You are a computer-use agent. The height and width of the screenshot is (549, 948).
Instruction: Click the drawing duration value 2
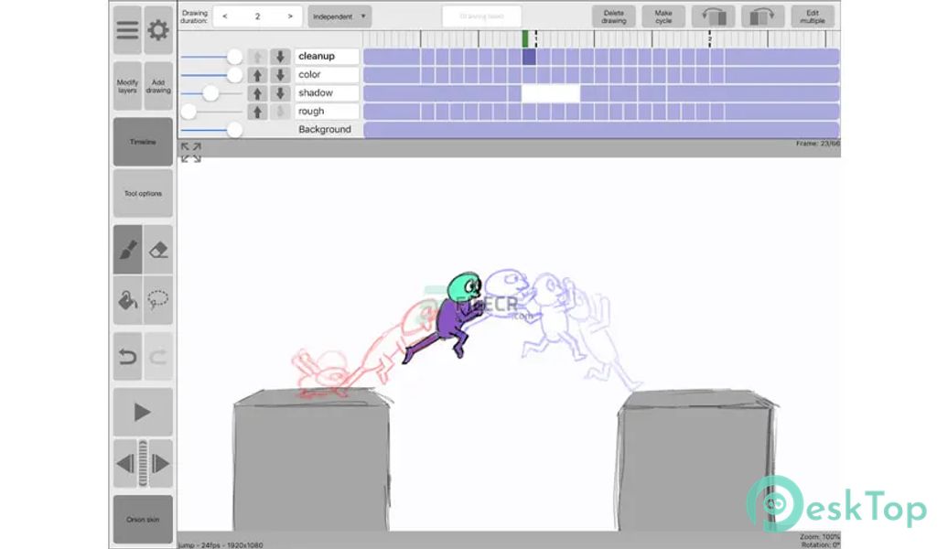(x=257, y=16)
